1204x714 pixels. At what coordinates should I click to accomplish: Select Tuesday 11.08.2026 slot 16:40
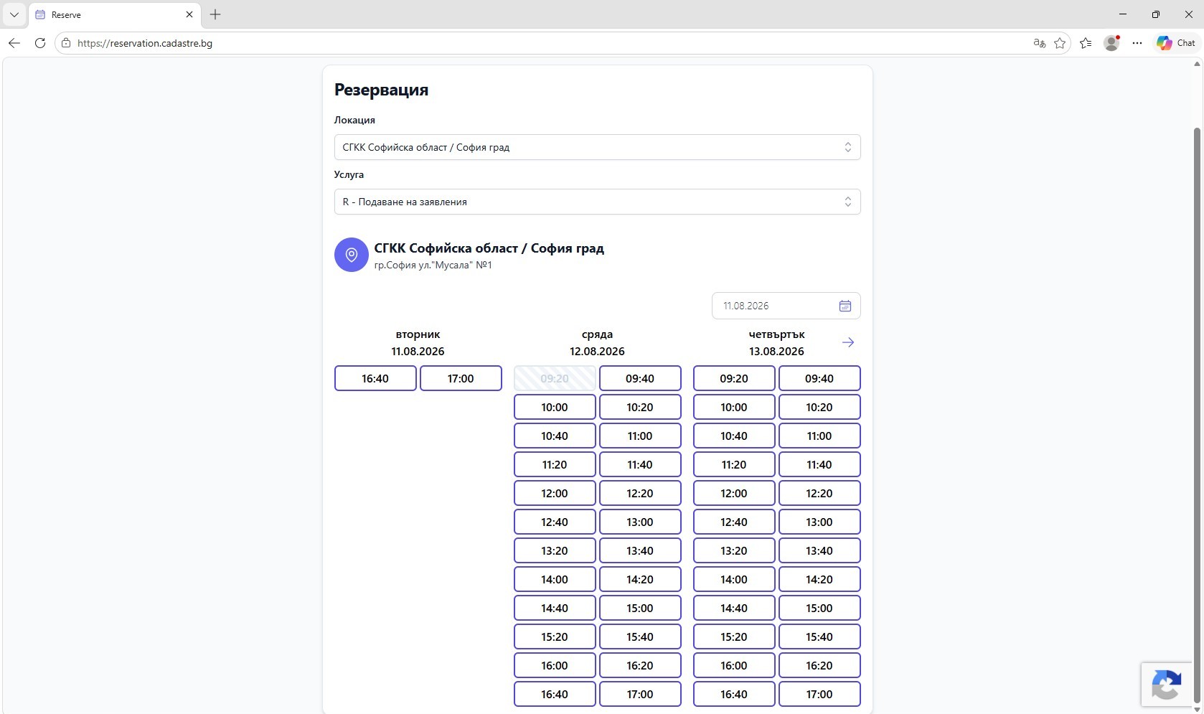click(x=375, y=378)
